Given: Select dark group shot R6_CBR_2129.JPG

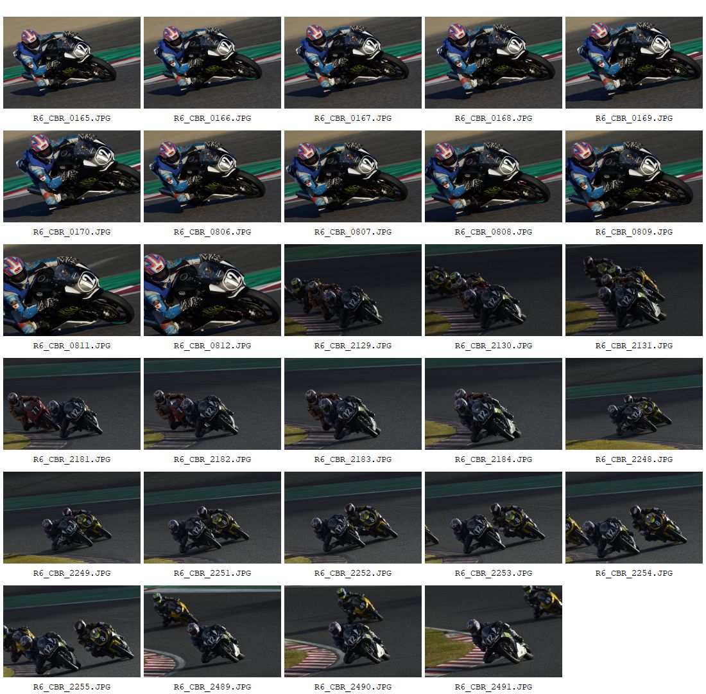Looking at the screenshot, I should tap(353, 290).
